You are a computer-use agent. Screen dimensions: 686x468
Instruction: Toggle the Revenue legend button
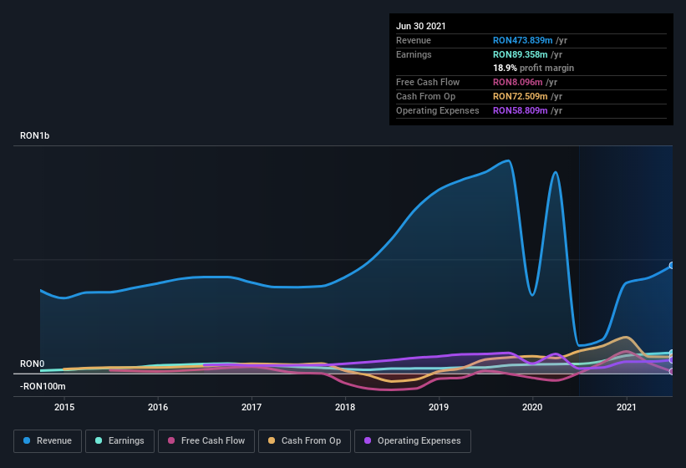[48, 441]
